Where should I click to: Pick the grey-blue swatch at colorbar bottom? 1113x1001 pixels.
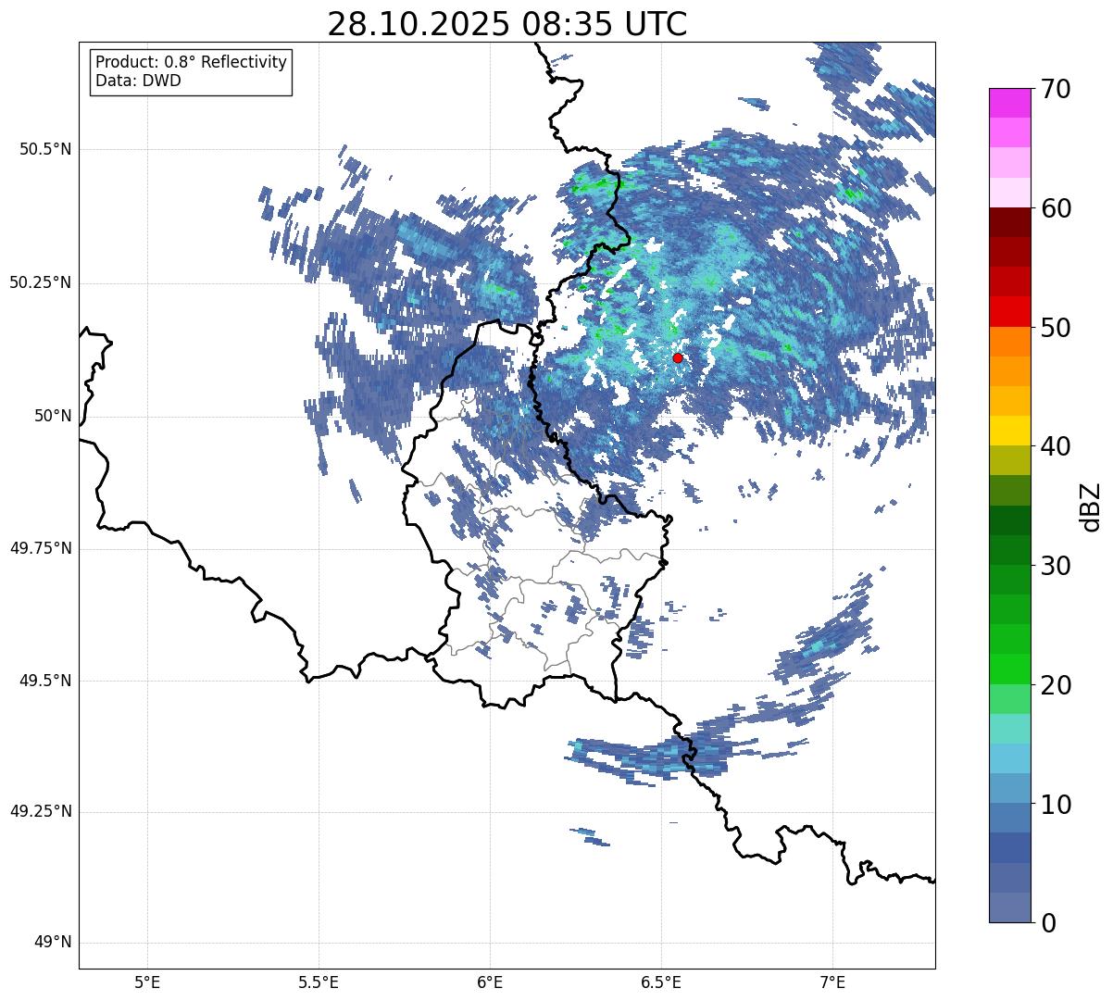click(1010, 907)
